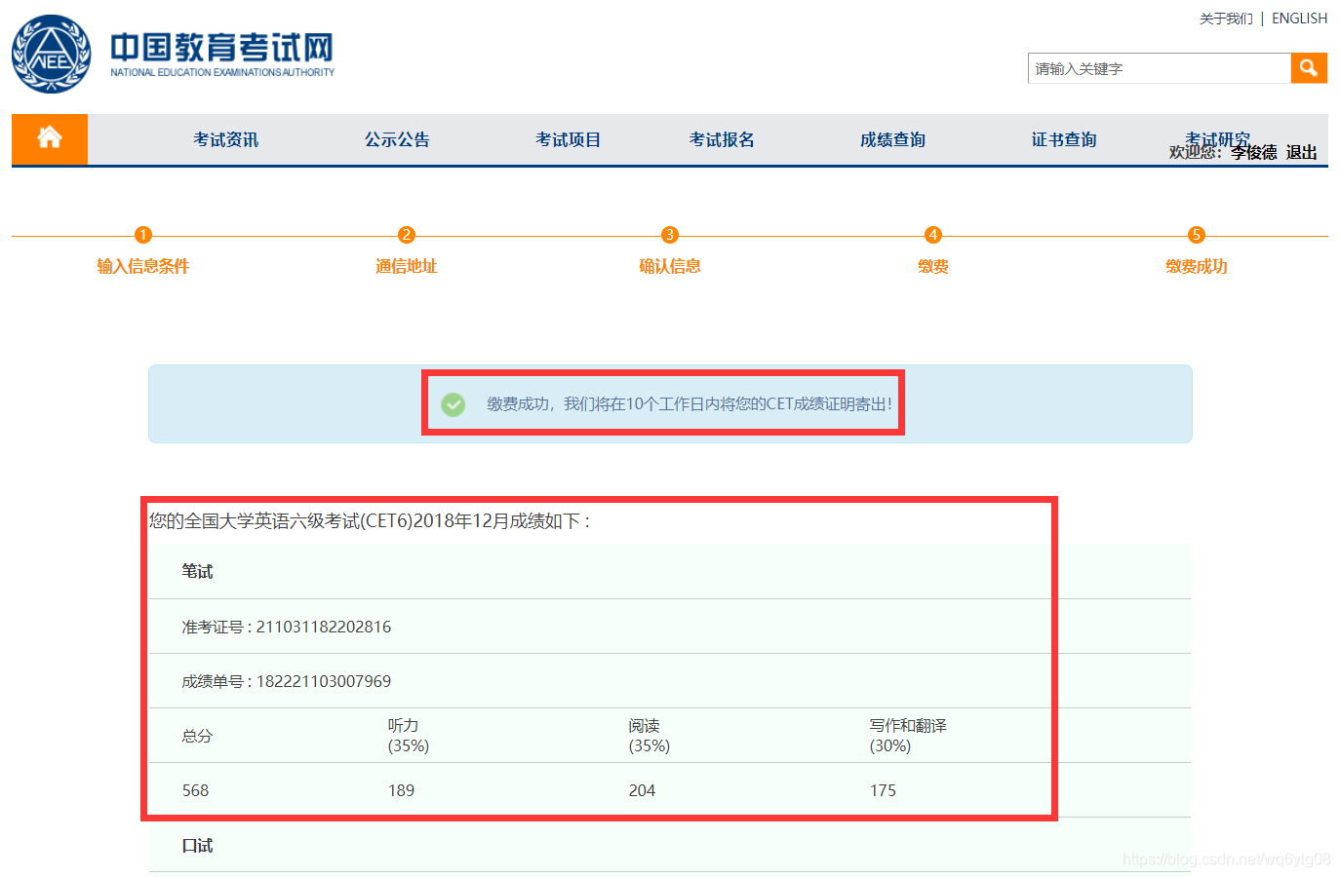Click the total score 568

coord(195,790)
